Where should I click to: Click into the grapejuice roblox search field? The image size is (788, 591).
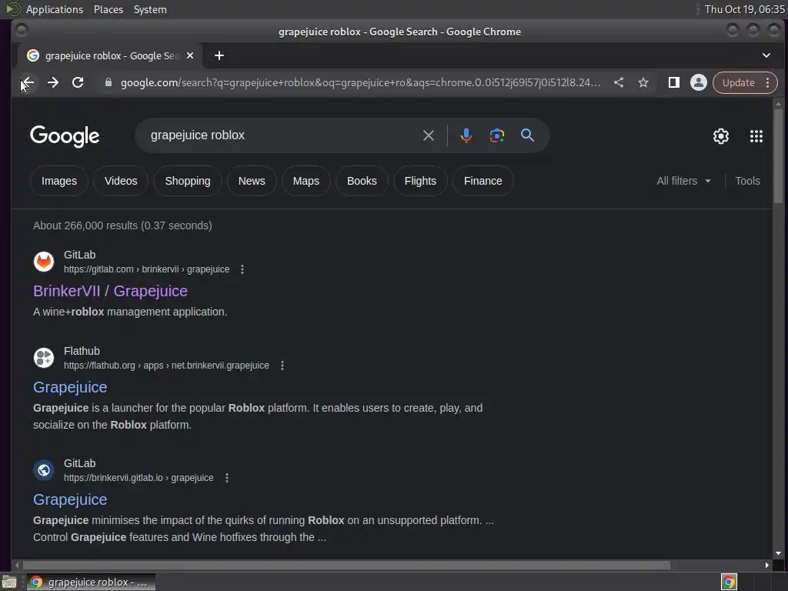point(282,135)
